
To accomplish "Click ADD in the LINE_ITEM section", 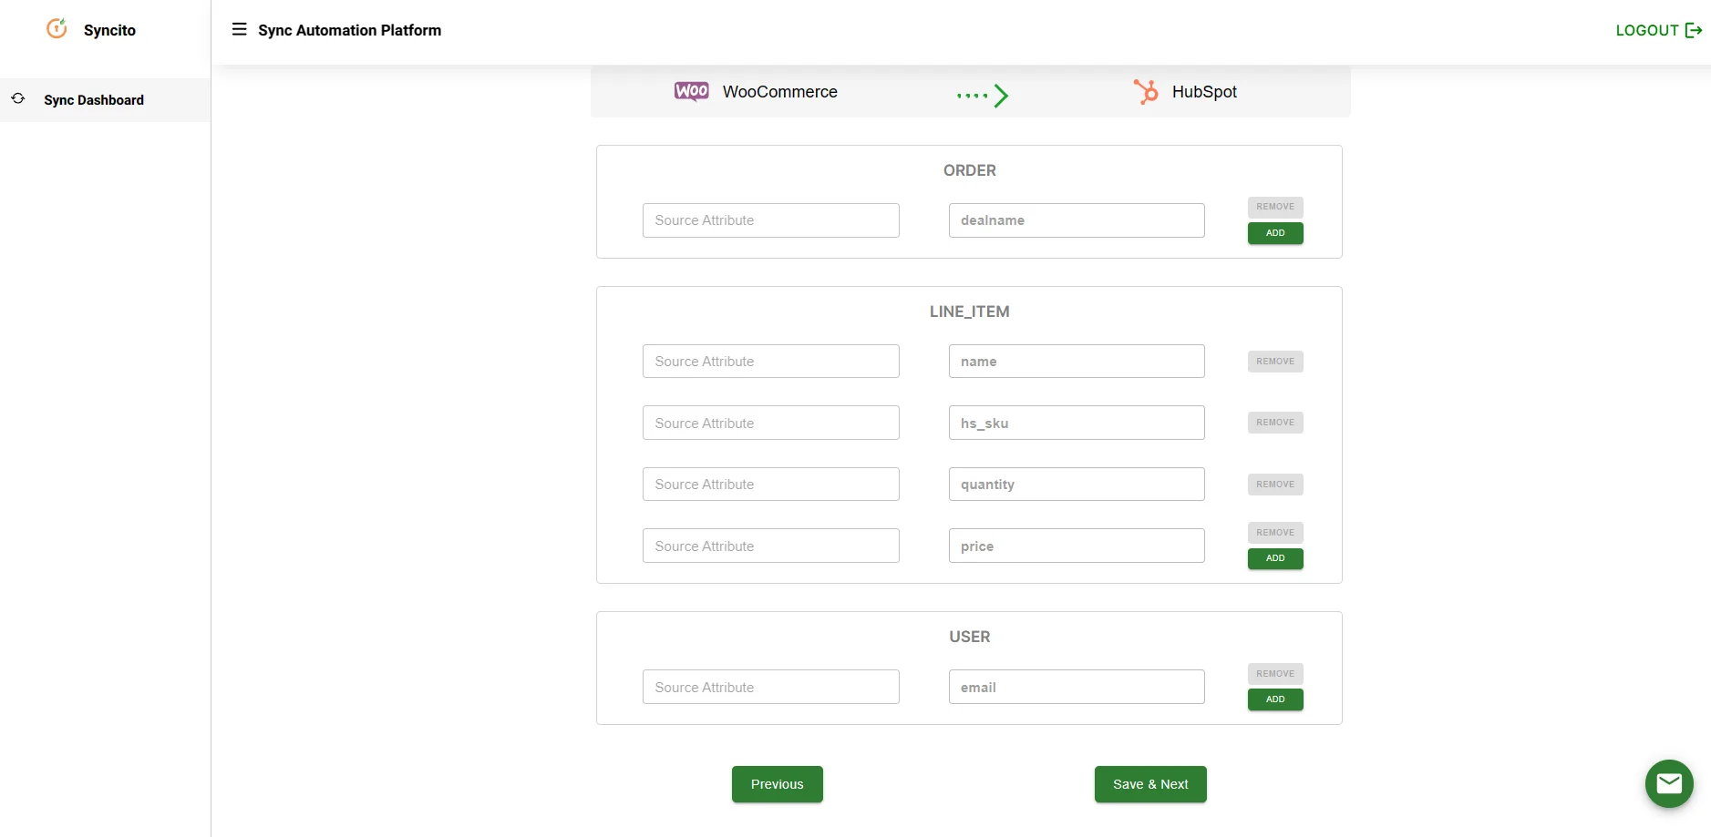I will click(x=1274, y=558).
